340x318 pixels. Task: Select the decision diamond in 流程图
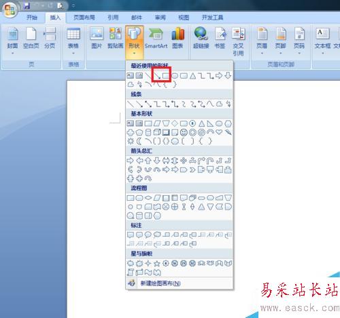coord(148,198)
